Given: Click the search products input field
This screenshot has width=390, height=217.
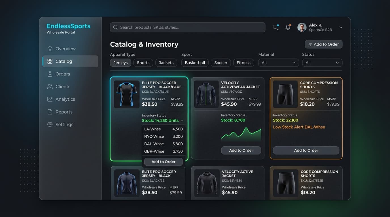Looking at the screenshot, I should [188, 27].
